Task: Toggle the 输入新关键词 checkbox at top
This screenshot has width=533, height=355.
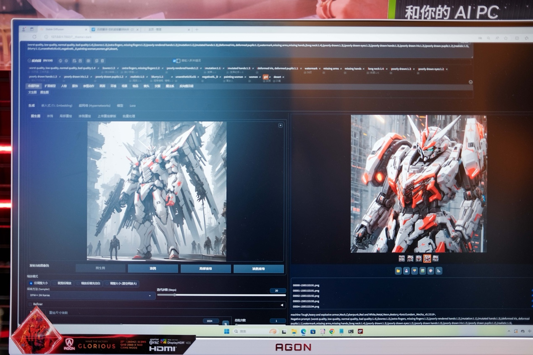Action: [x=174, y=60]
